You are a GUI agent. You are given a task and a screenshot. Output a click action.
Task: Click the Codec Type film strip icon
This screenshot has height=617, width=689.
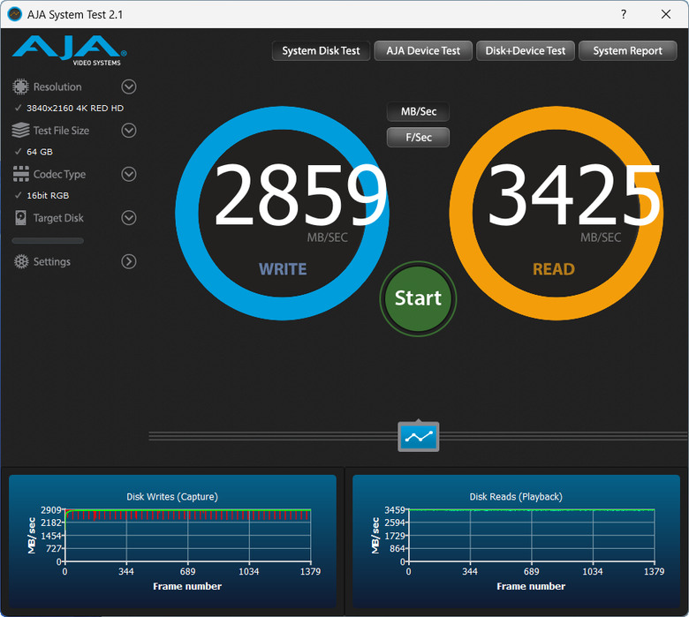[x=20, y=174]
